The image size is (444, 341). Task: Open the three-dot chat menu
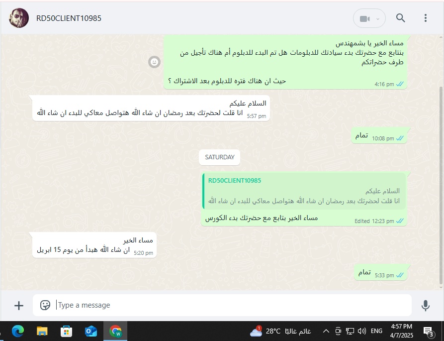pos(425,18)
